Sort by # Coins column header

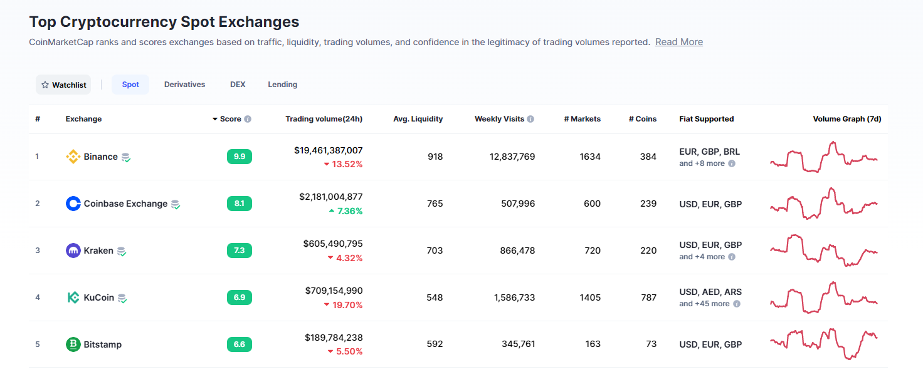[x=643, y=119]
